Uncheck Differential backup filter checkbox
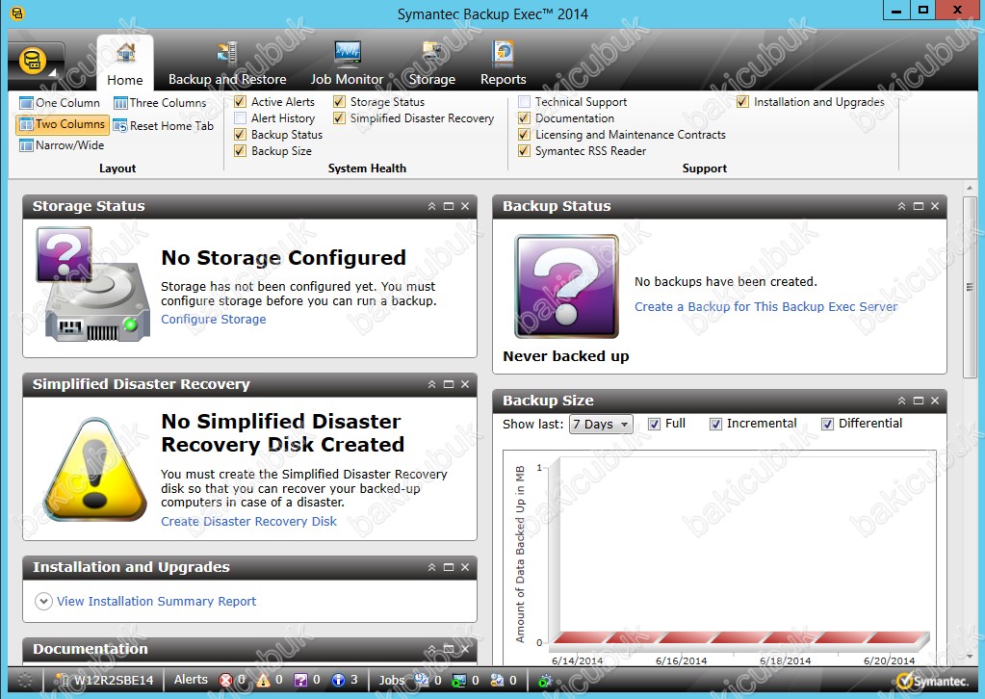The height and width of the screenshot is (699, 985). click(827, 424)
